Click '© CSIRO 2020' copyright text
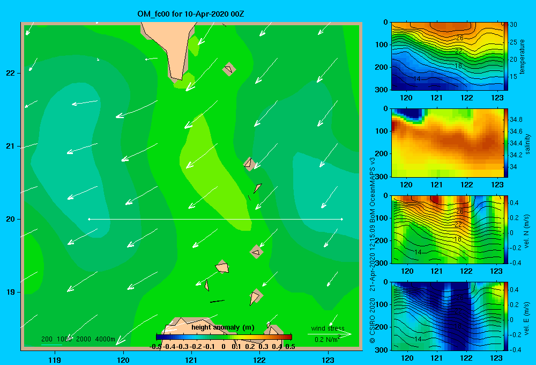This screenshot has height=365, width=536. tap(373, 320)
